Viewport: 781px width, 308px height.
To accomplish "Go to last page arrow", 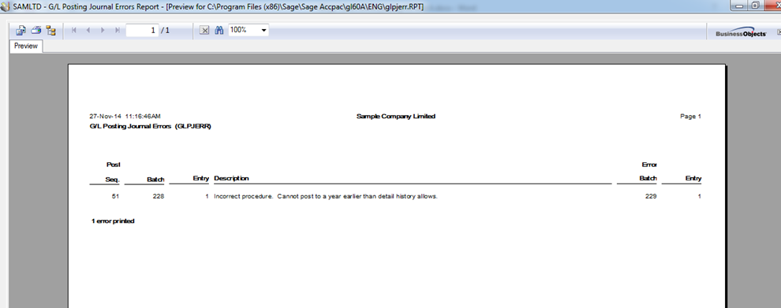I will click(x=117, y=31).
